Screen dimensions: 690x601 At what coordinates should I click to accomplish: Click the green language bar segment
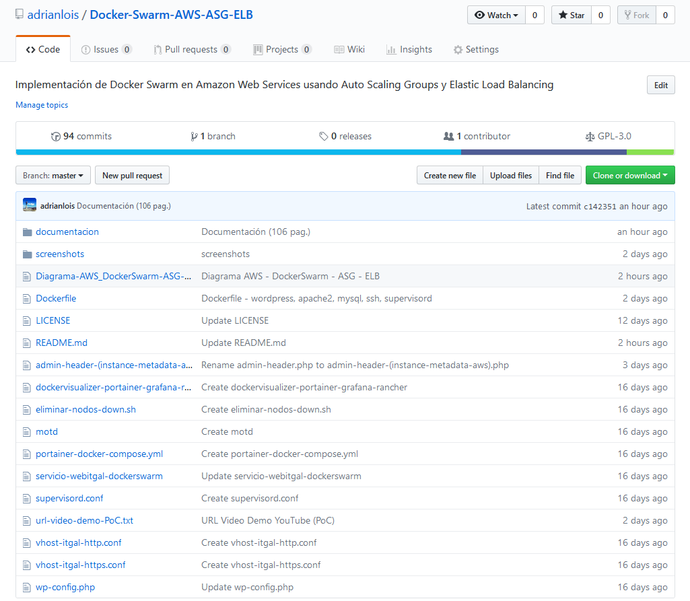tap(650, 152)
